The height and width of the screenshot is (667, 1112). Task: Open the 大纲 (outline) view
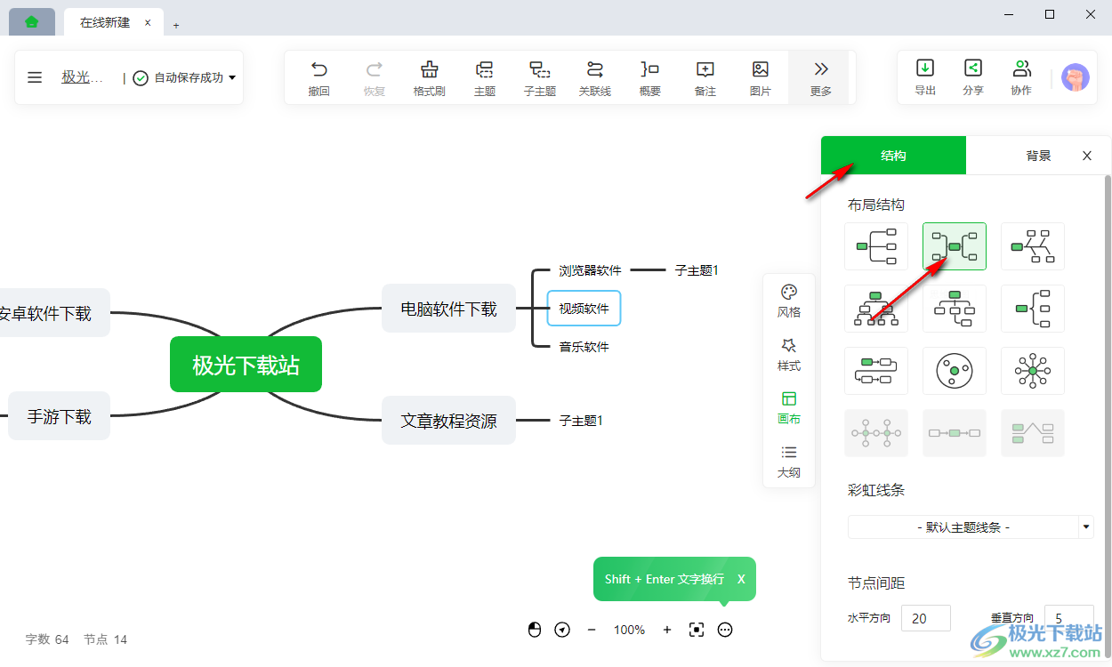click(x=789, y=462)
